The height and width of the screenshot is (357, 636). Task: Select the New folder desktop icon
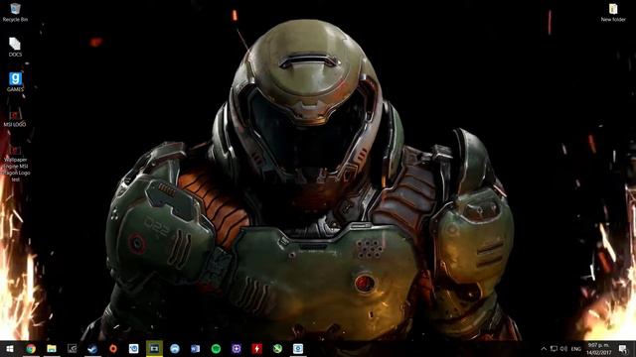(613, 12)
